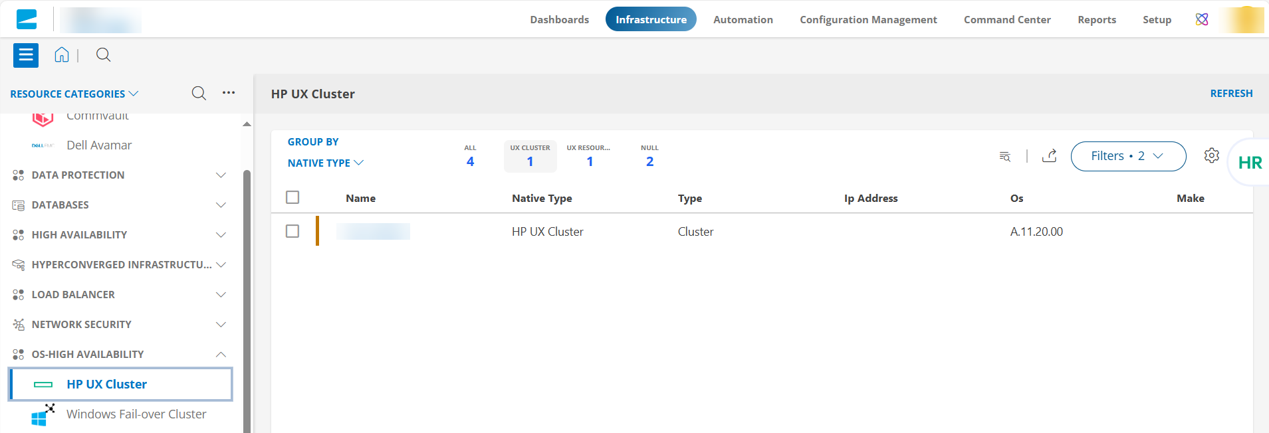The height and width of the screenshot is (433, 1269).
Task: Click the Windows Fail-over Cluster icon
Action: [43, 415]
